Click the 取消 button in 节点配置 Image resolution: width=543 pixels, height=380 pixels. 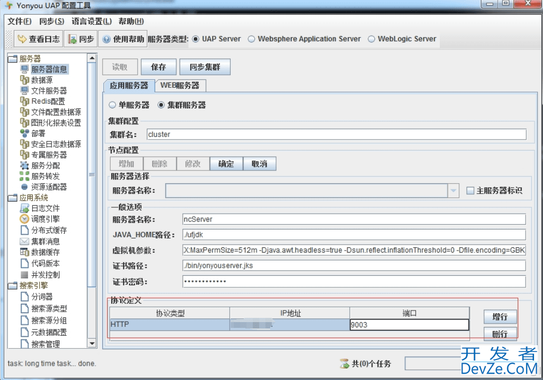[259, 164]
